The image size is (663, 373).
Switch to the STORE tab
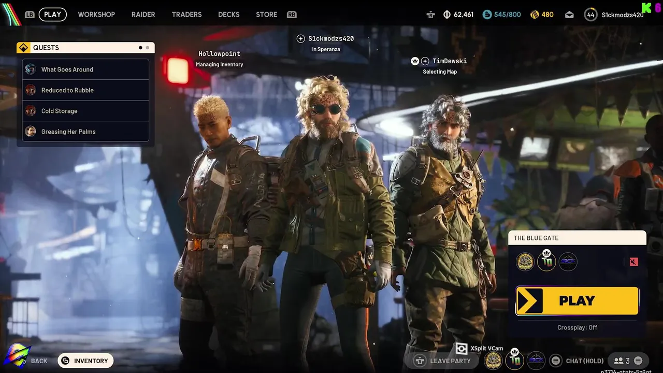coord(266,15)
